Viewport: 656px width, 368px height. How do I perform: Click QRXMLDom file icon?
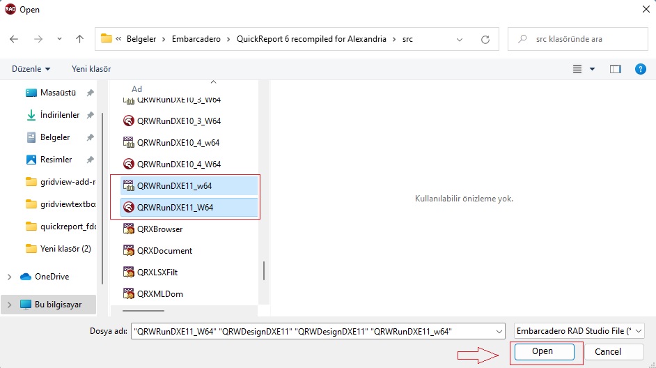[x=128, y=293]
